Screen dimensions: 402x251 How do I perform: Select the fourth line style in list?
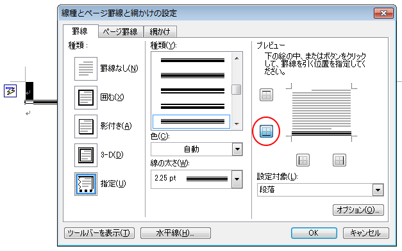pos(192,106)
